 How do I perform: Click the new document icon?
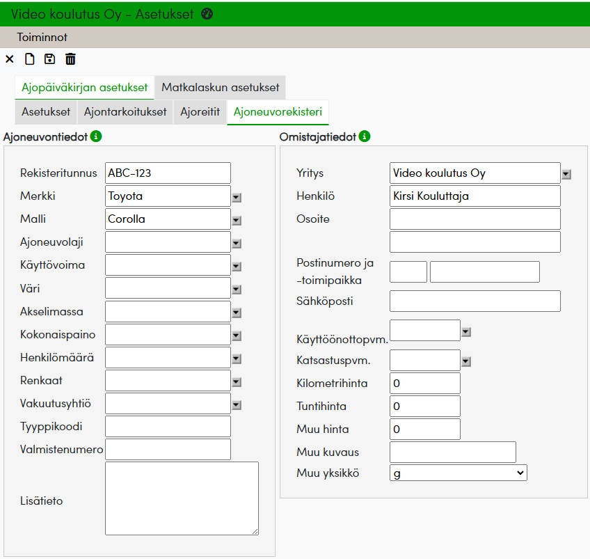point(29,59)
